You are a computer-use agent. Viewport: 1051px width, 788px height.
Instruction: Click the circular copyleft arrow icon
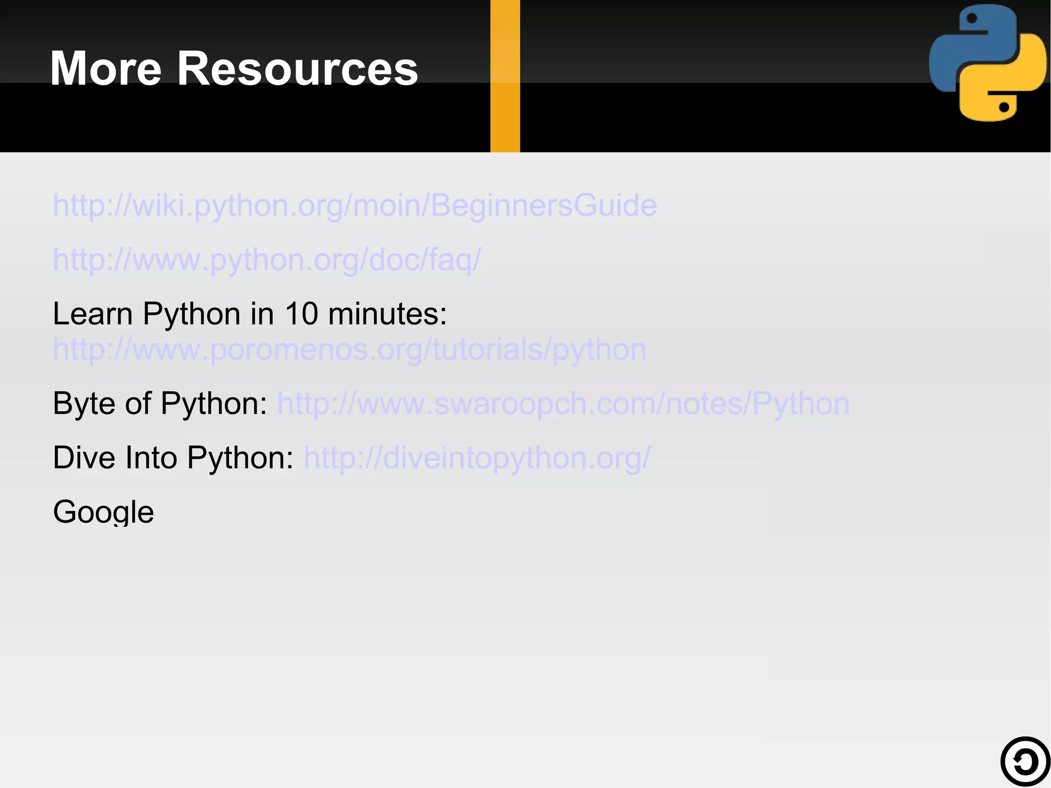(x=1025, y=762)
